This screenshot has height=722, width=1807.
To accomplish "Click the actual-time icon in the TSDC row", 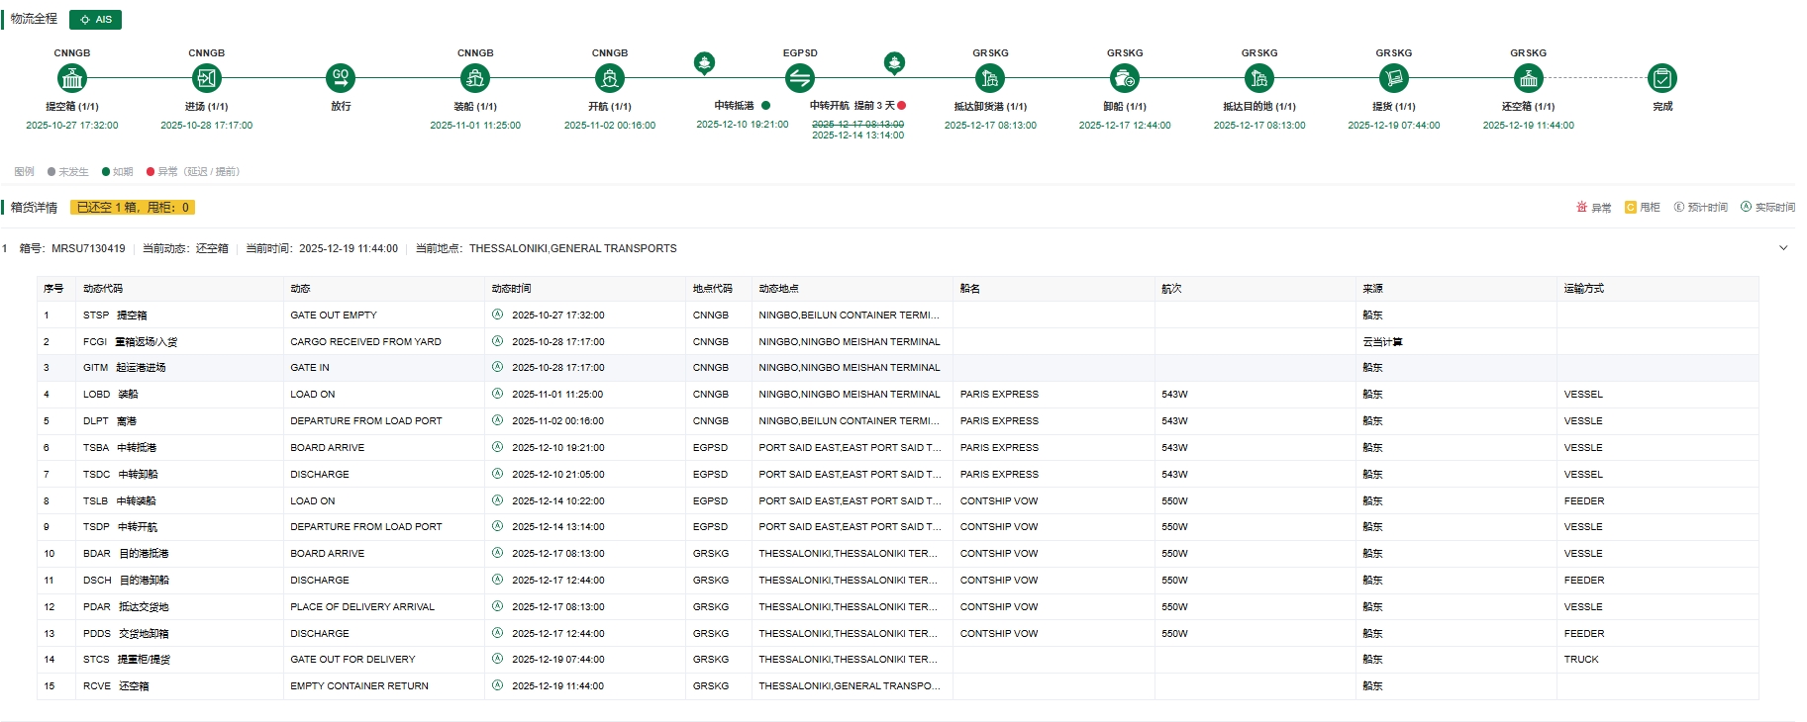I will [497, 474].
